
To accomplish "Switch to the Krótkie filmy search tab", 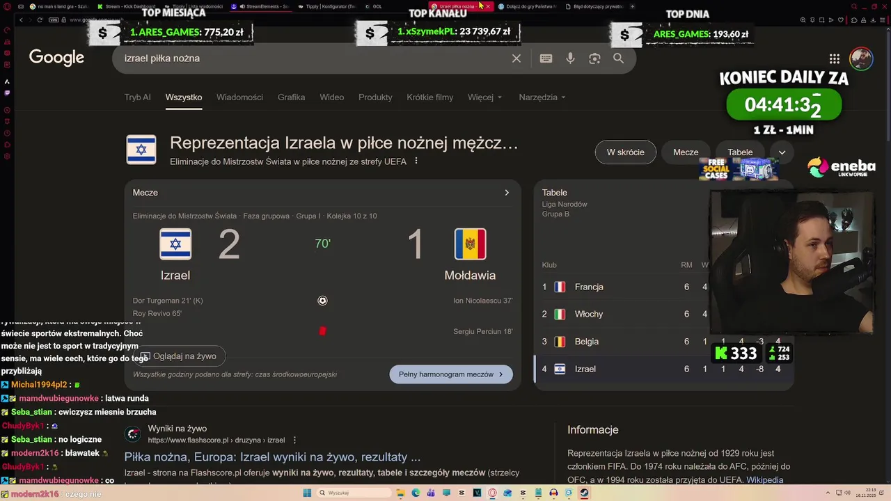I will point(430,97).
